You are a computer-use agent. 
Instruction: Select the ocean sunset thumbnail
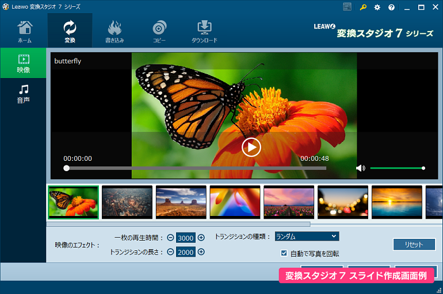(396, 202)
